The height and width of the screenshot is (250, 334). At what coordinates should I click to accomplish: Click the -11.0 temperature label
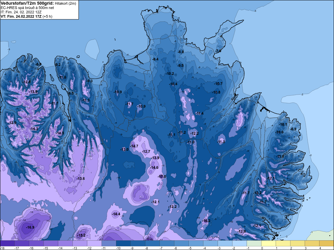190,142
